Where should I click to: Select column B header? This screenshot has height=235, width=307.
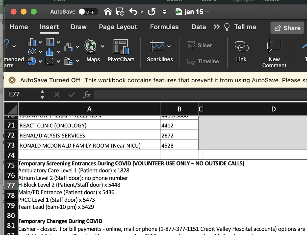pos(180,109)
